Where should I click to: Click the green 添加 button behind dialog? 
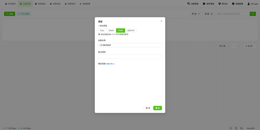tap(10, 14)
